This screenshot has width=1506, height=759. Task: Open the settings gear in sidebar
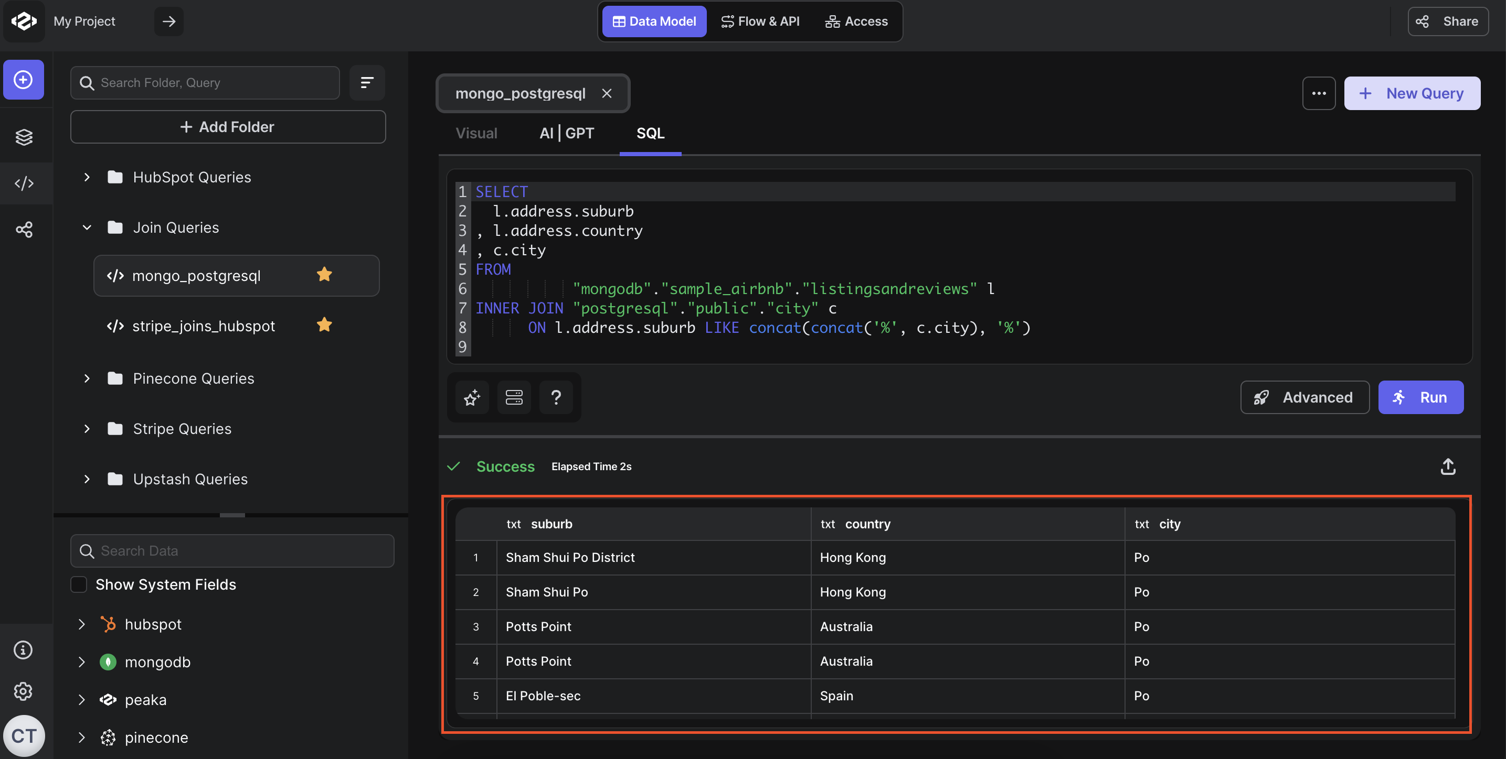24,691
